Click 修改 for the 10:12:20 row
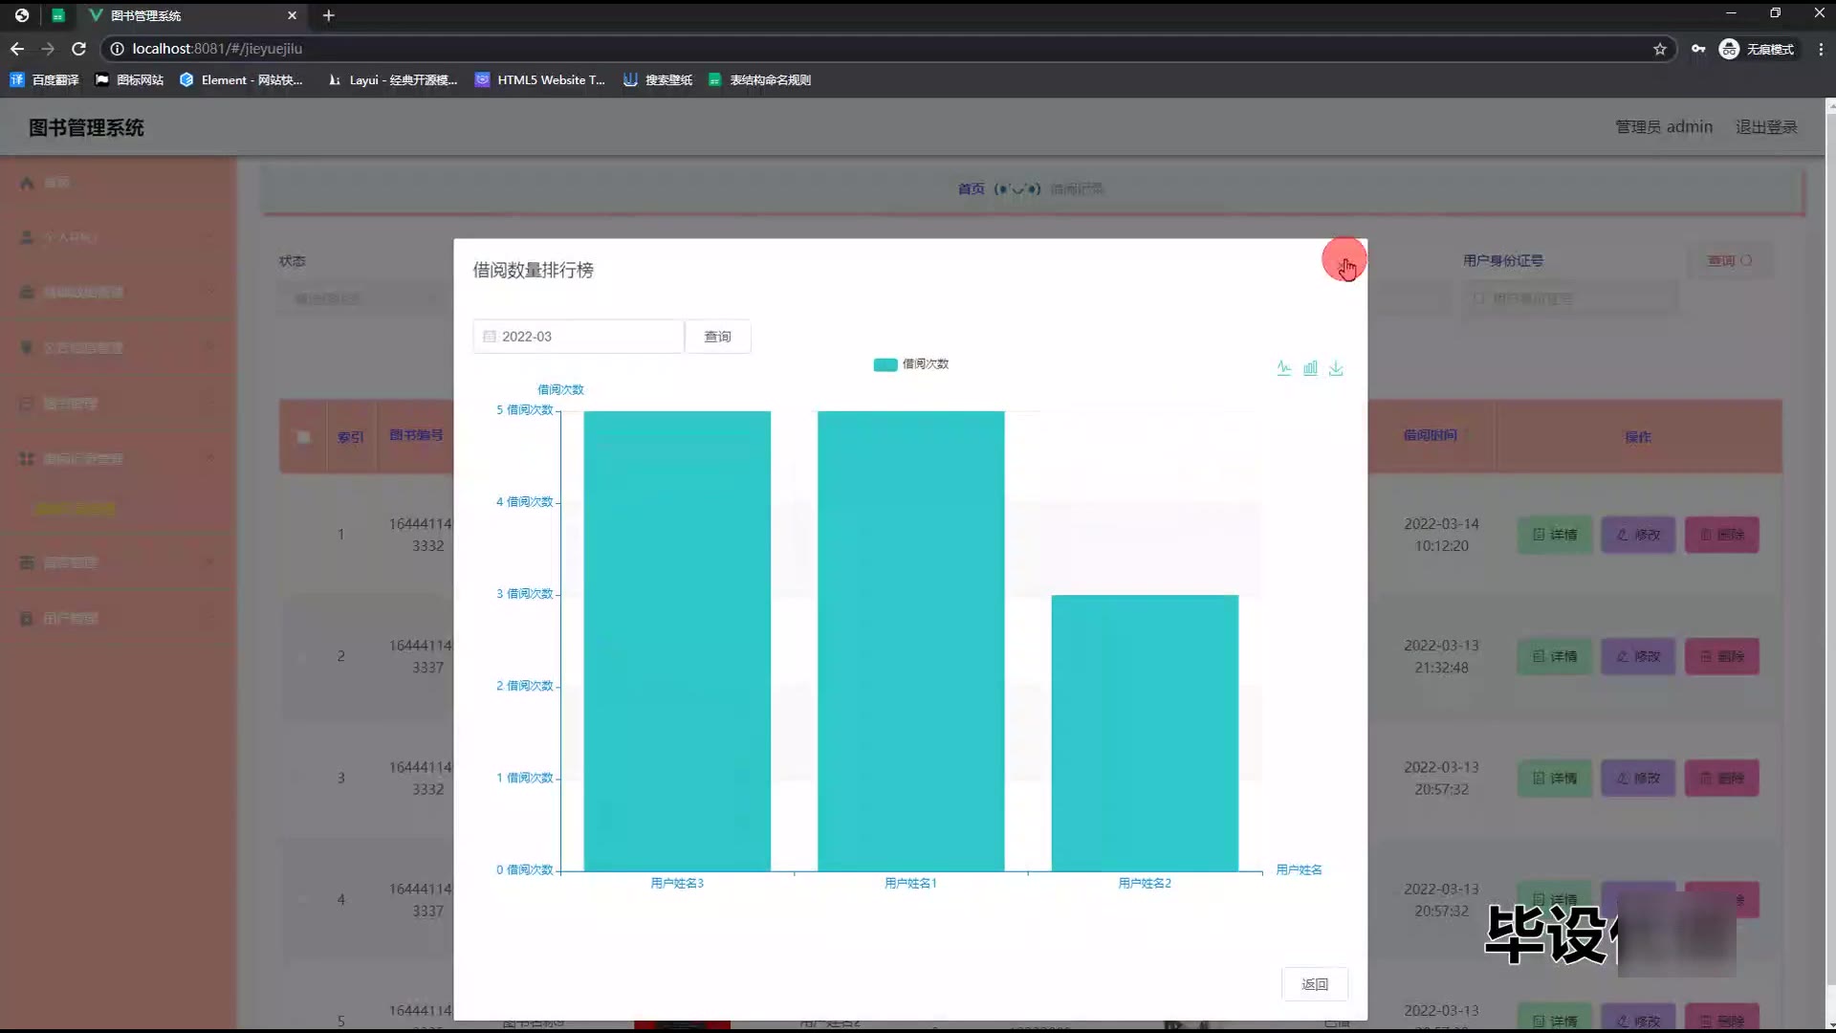This screenshot has width=1836, height=1033. [x=1638, y=535]
